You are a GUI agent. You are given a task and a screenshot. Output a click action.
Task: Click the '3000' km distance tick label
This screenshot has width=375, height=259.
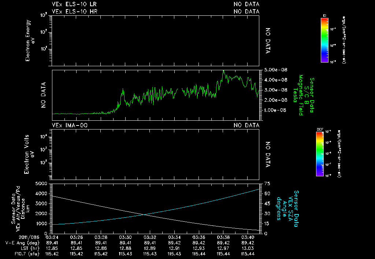[x=41, y=203]
